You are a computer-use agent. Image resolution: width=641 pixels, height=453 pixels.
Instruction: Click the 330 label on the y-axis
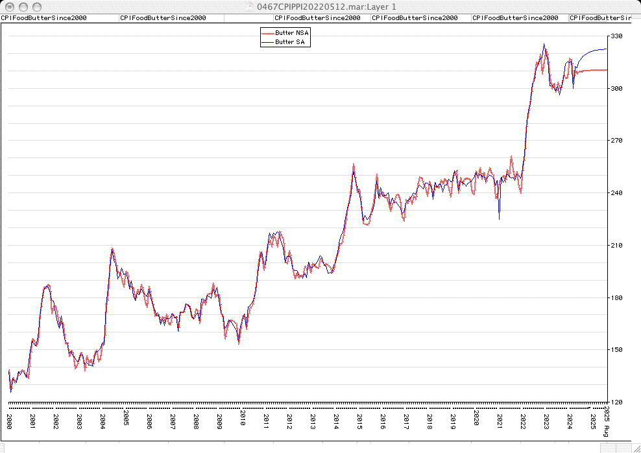tap(616, 36)
